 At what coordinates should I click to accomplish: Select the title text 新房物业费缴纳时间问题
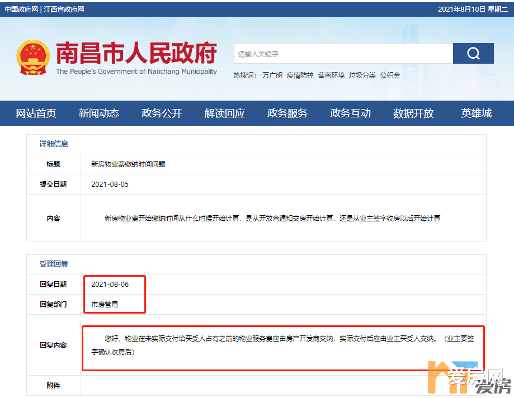click(x=128, y=164)
